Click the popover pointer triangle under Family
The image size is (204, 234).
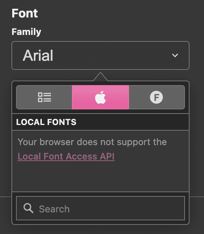(100, 77)
